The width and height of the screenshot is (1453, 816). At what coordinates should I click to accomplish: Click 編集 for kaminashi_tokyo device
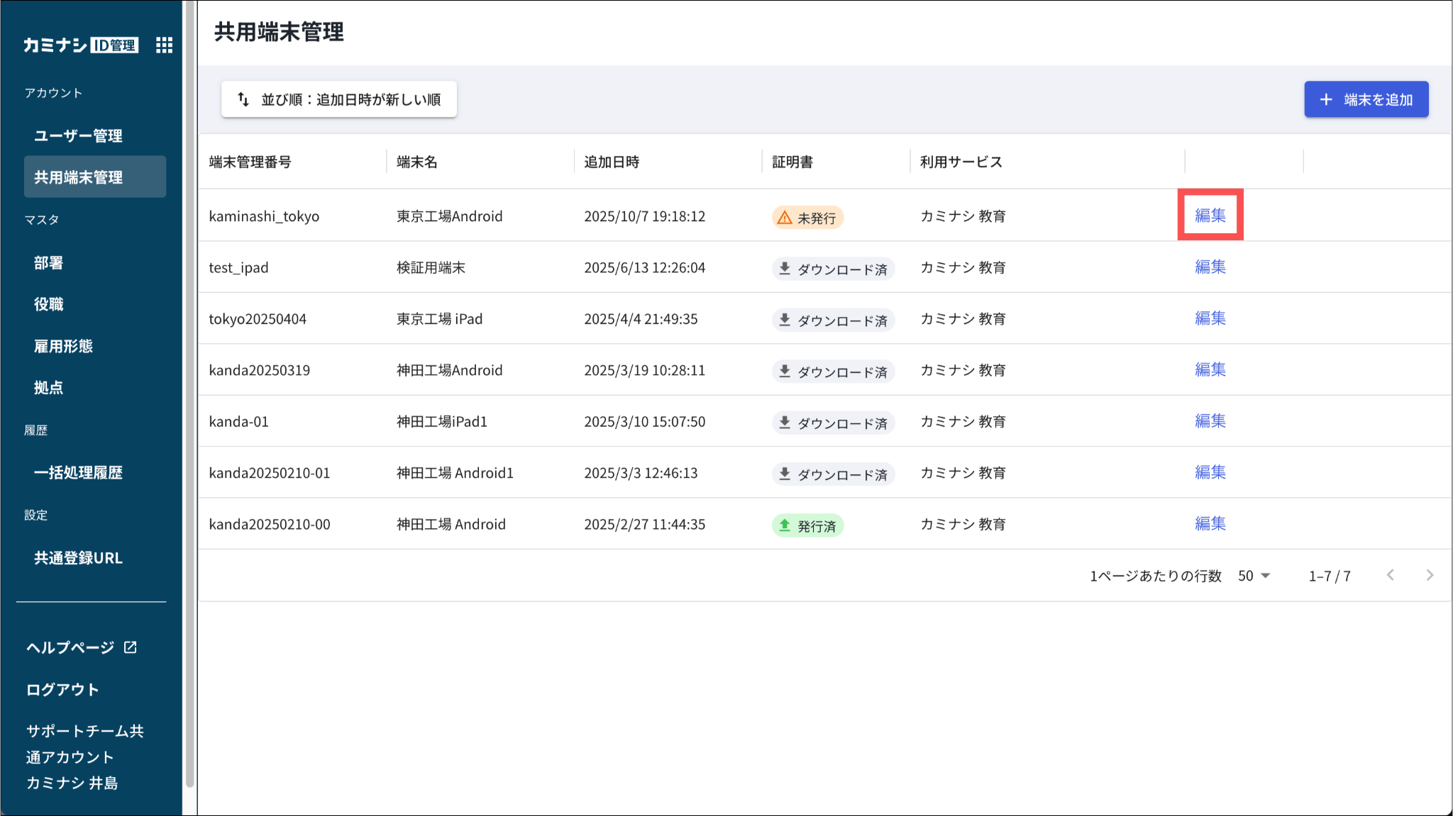[1210, 216]
